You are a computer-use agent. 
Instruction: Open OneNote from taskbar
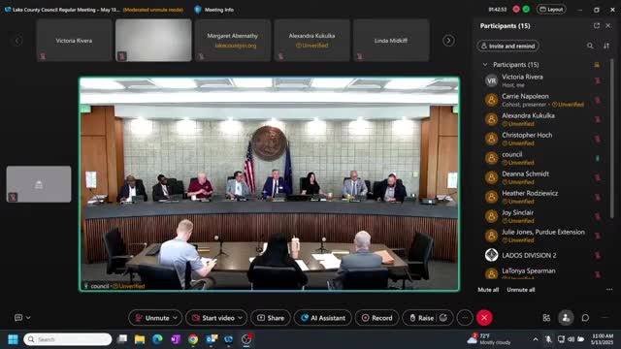click(176, 339)
